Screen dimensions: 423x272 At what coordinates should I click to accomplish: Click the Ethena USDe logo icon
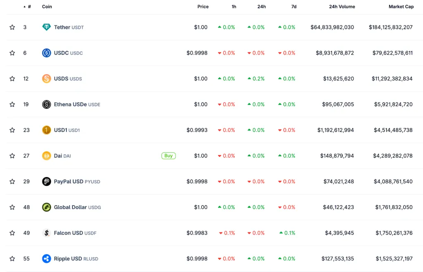(x=46, y=104)
